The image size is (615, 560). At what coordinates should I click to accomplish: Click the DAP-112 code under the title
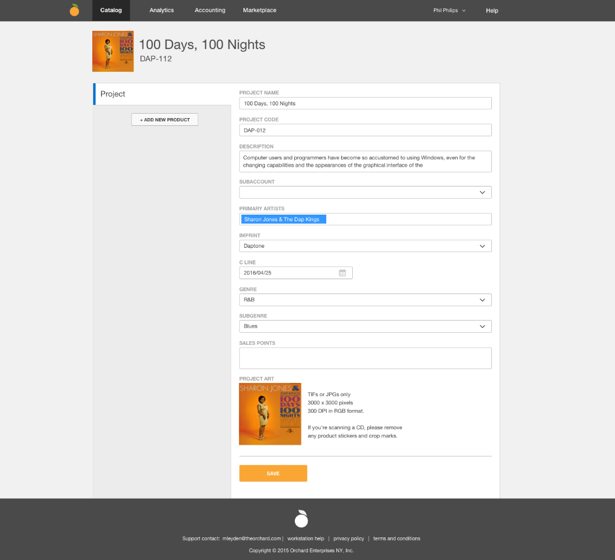[x=156, y=59]
